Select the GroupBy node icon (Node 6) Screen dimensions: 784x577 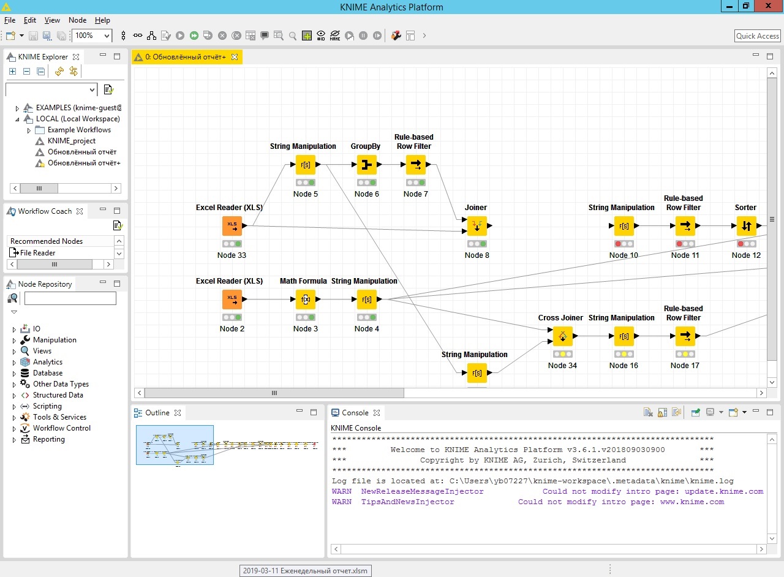(x=366, y=165)
